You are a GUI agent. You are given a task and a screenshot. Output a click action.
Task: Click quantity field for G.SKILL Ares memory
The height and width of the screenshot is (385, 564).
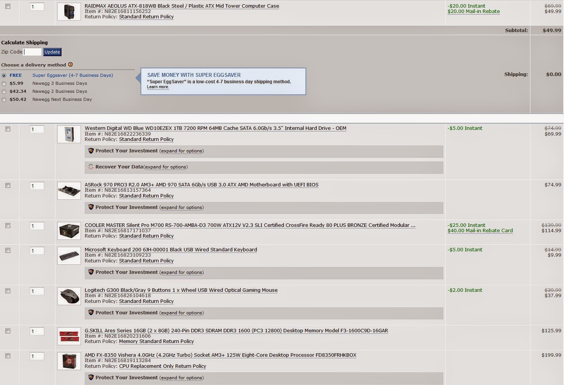[x=37, y=332]
